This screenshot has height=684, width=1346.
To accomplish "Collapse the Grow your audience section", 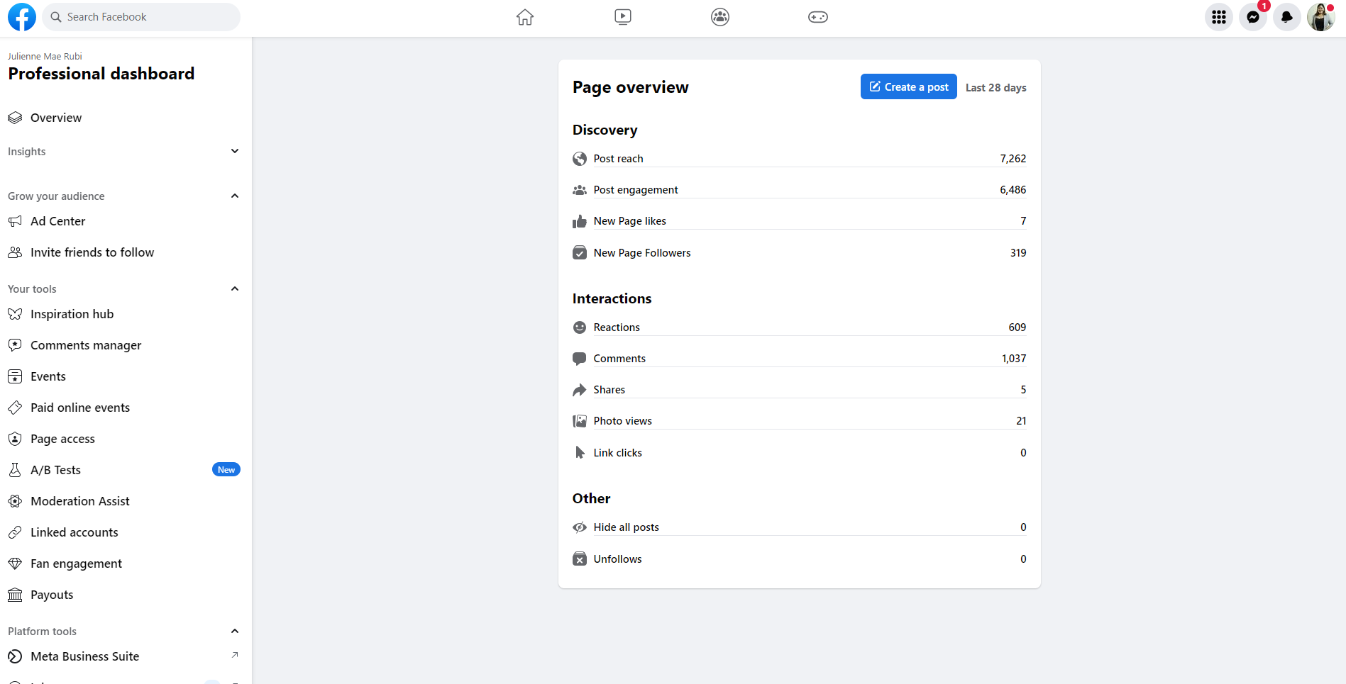I will [235, 196].
